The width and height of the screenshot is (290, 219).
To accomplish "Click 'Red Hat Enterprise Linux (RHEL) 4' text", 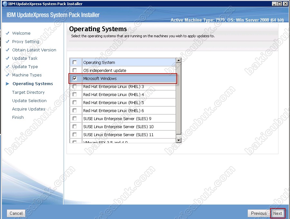I will pos(113,94).
